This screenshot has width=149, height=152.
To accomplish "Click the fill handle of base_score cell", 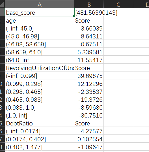I will point(74,16).
